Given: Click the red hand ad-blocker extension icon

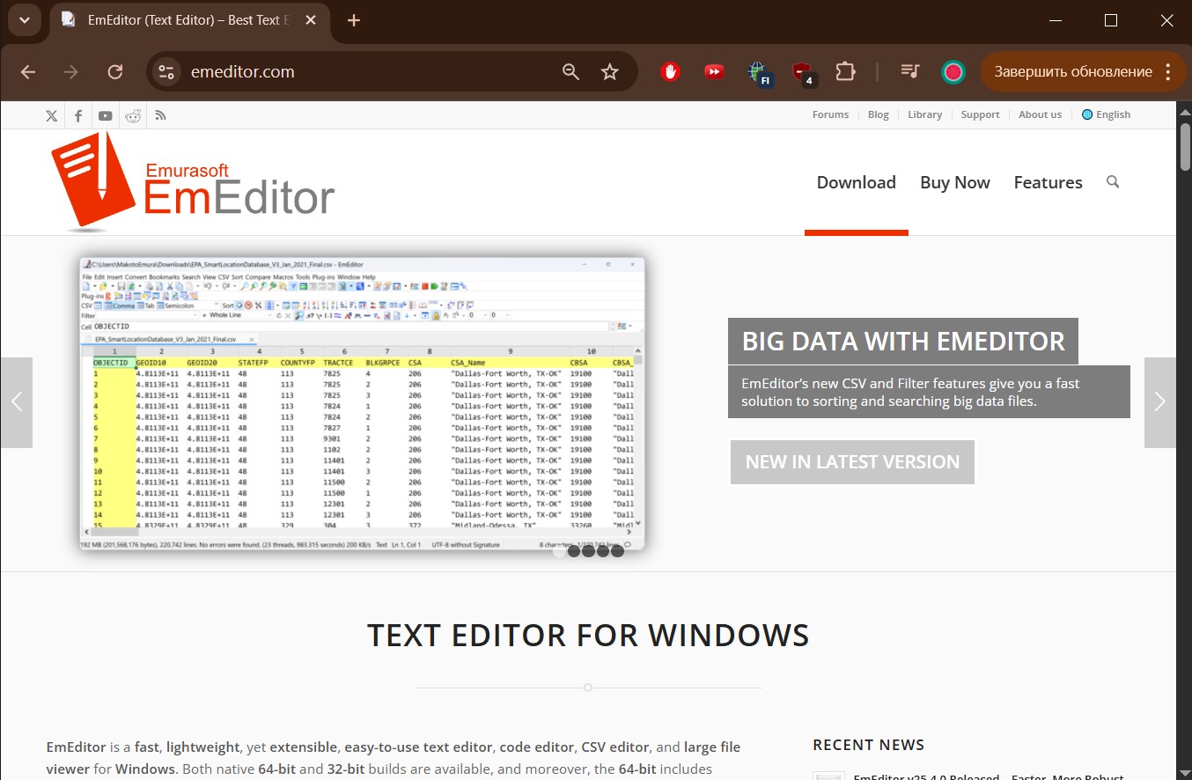Looking at the screenshot, I should pyautogui.click(x=671, y=72).
